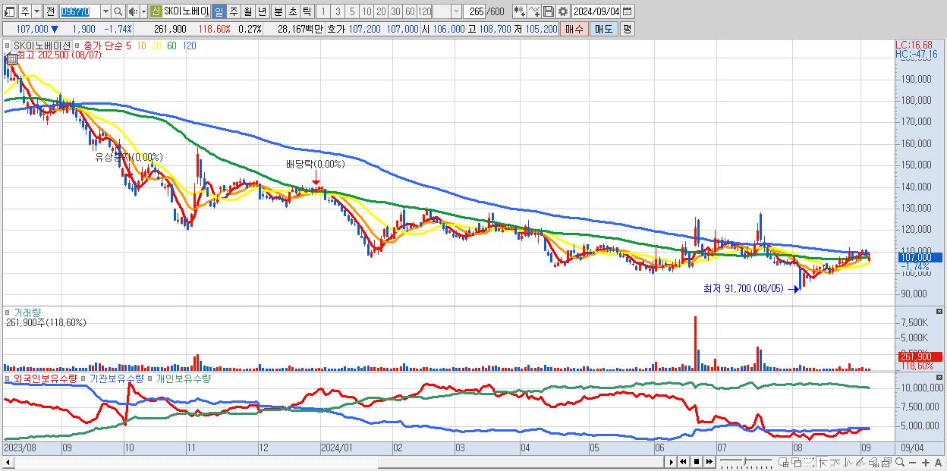Select the 3 interval tab
Screen dimensions: 947x471
point(337,11)
